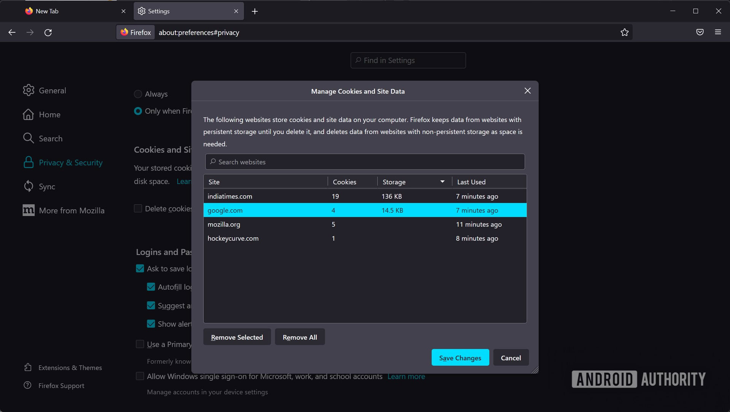The image size is (730, 412).
Task: Click Remove All button
Action: point(300,337)
